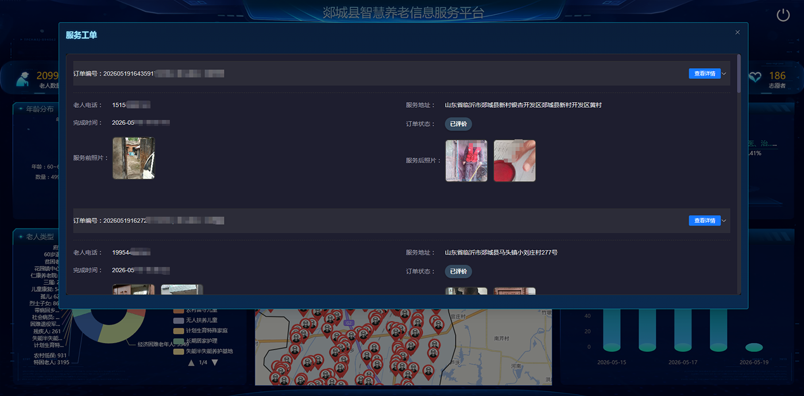Click the elder count starting 2099
The height and width of the screenshot is (396, 804).
tap(48, 76)
